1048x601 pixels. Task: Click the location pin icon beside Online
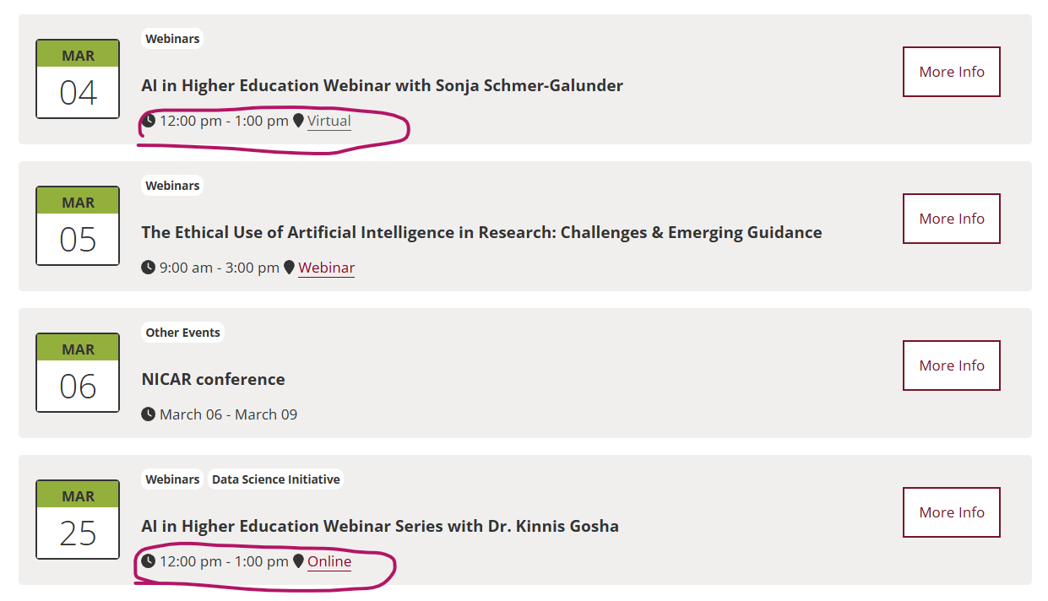tap(298, 561)
